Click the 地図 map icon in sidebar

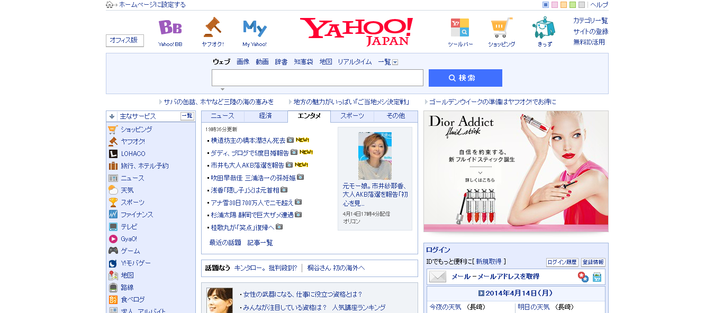point(113,275)
